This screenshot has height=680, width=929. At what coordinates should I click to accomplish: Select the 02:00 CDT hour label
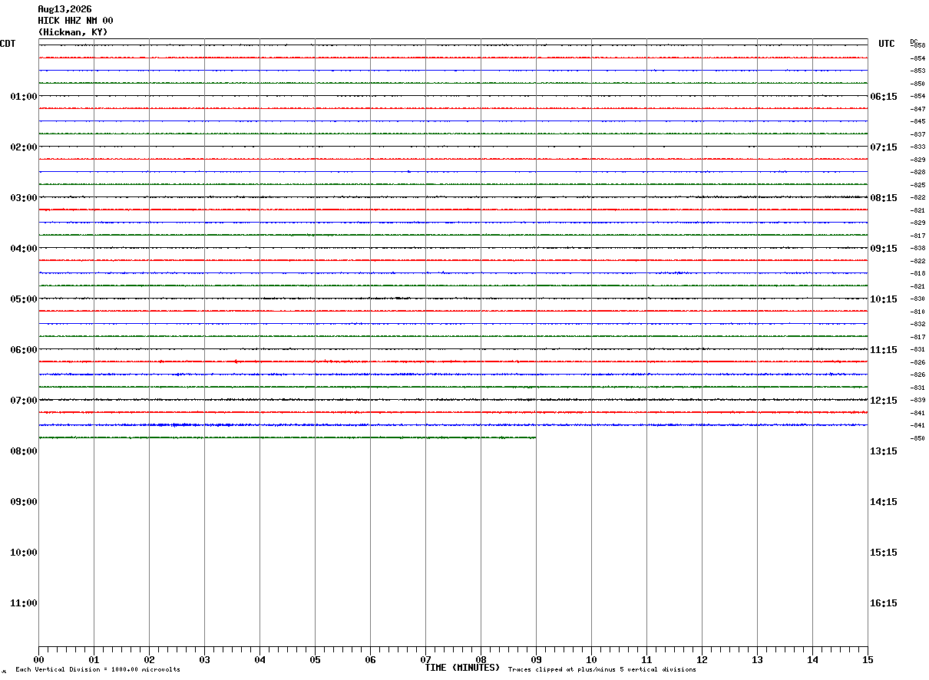coord(24,147)
